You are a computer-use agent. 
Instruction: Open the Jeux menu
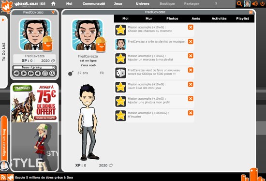118,3
